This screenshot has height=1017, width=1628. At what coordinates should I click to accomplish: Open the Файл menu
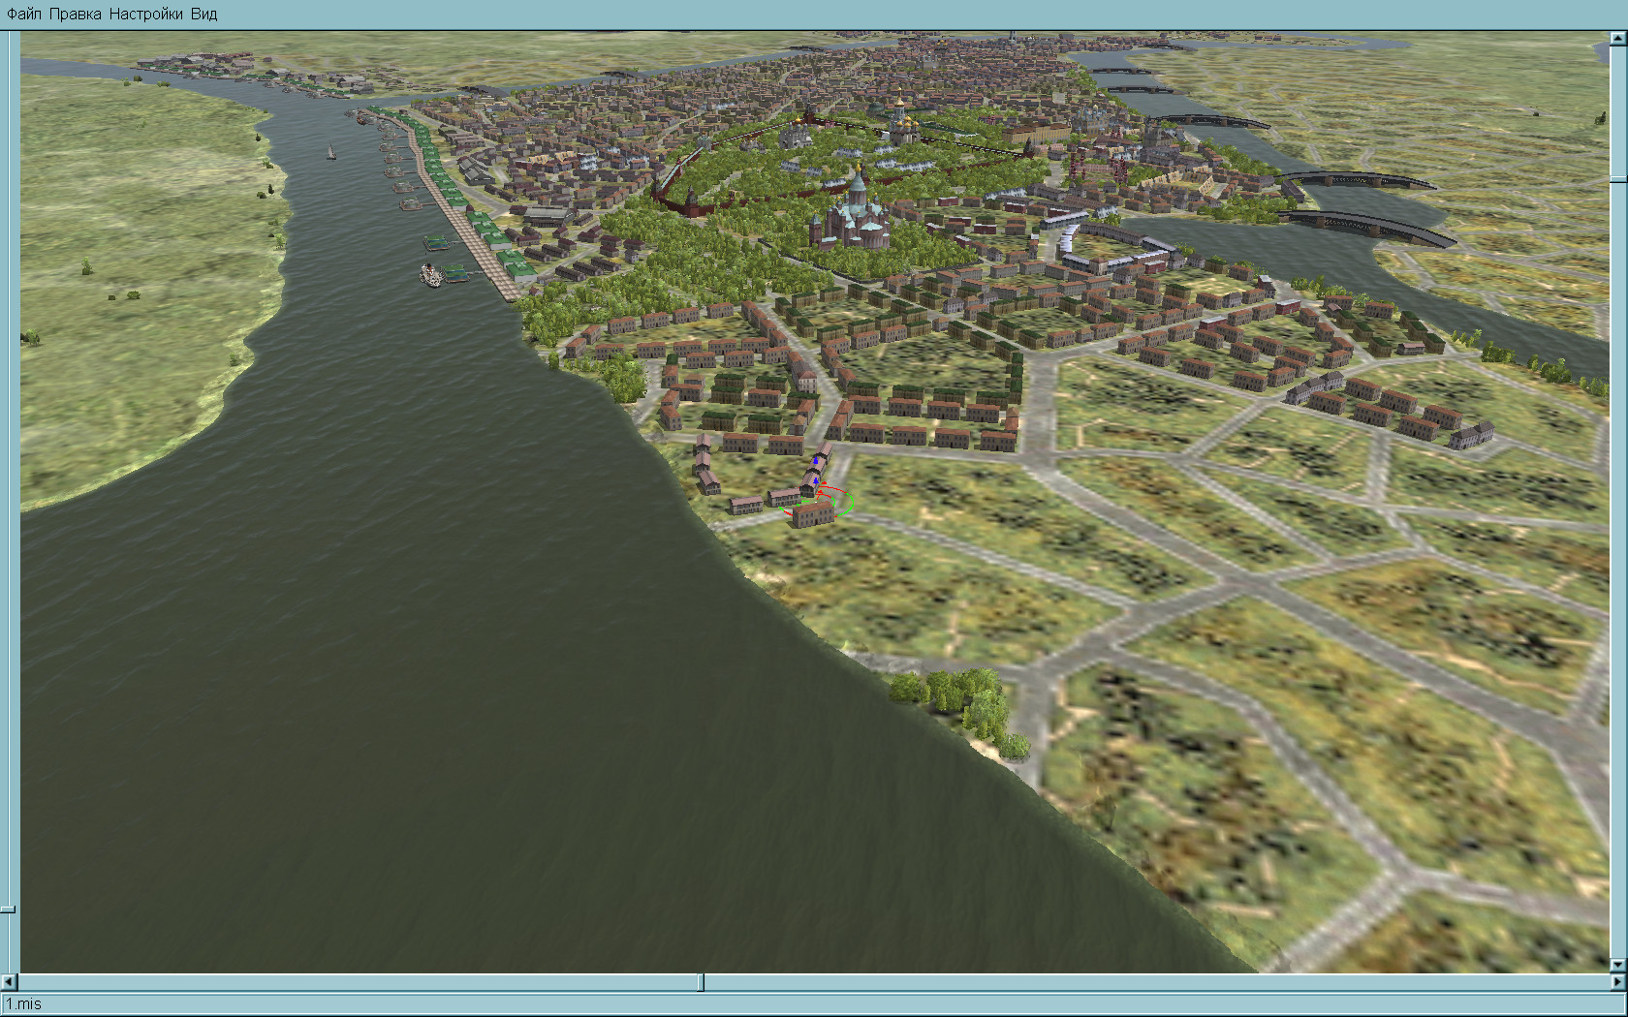point(24,15)
